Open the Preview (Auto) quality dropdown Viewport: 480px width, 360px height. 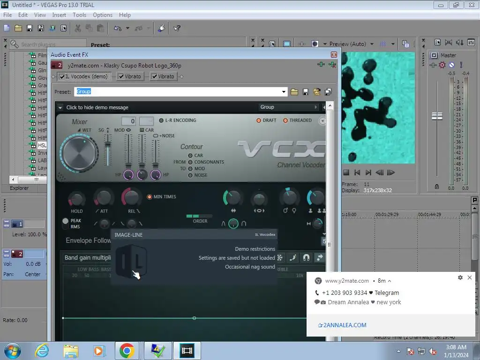(372, 44)
